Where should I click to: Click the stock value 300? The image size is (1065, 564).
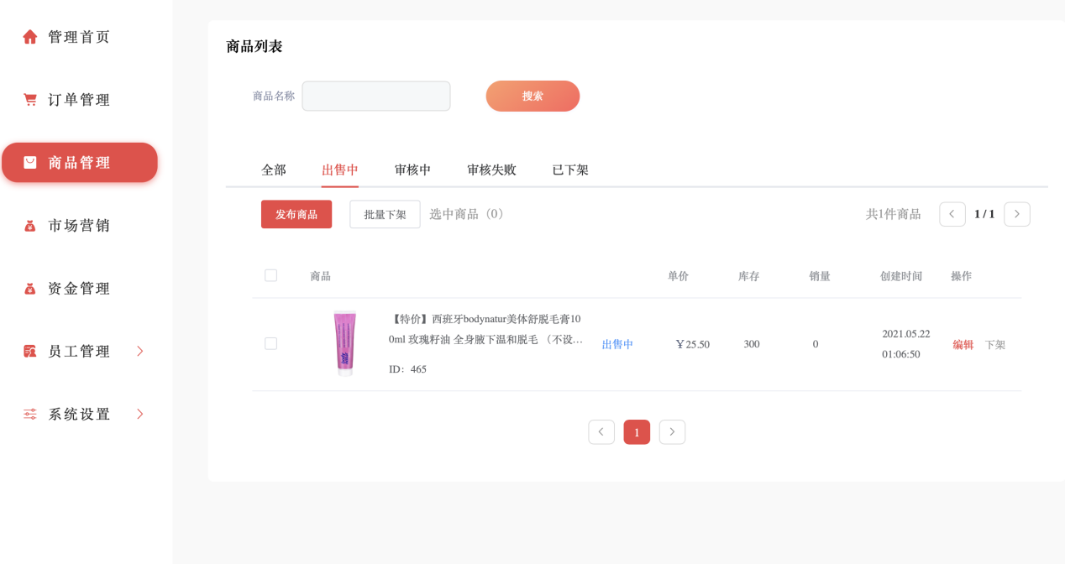[752, 344]
